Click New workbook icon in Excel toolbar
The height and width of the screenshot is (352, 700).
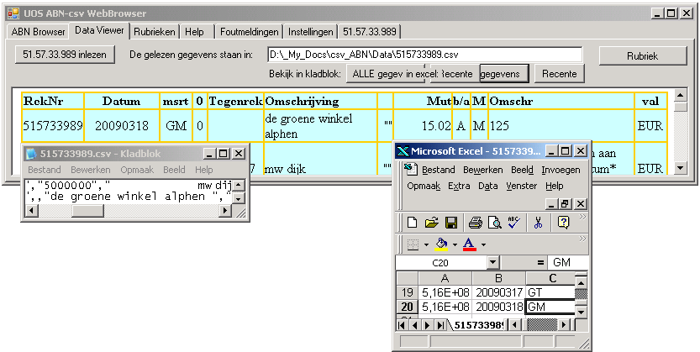point(412,222)
